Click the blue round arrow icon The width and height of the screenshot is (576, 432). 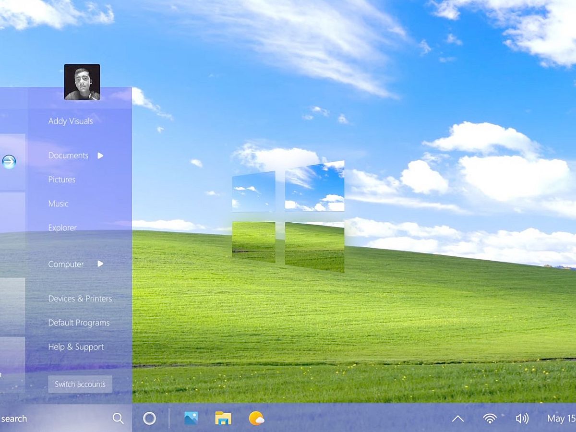pyautogui.click(x=9, y=162)
